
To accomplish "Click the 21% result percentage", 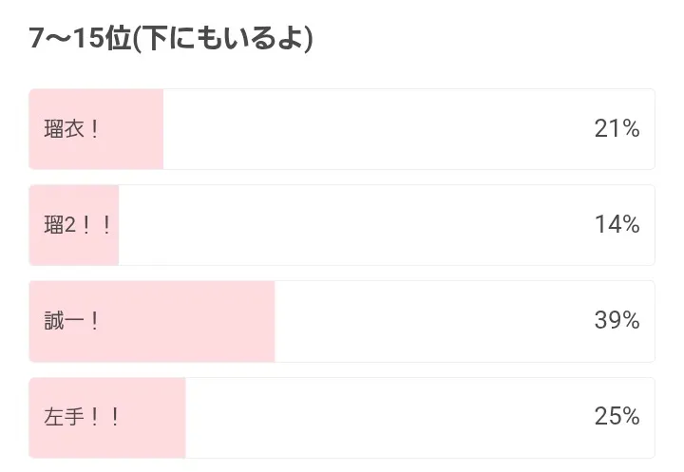I will coord(617,129).
